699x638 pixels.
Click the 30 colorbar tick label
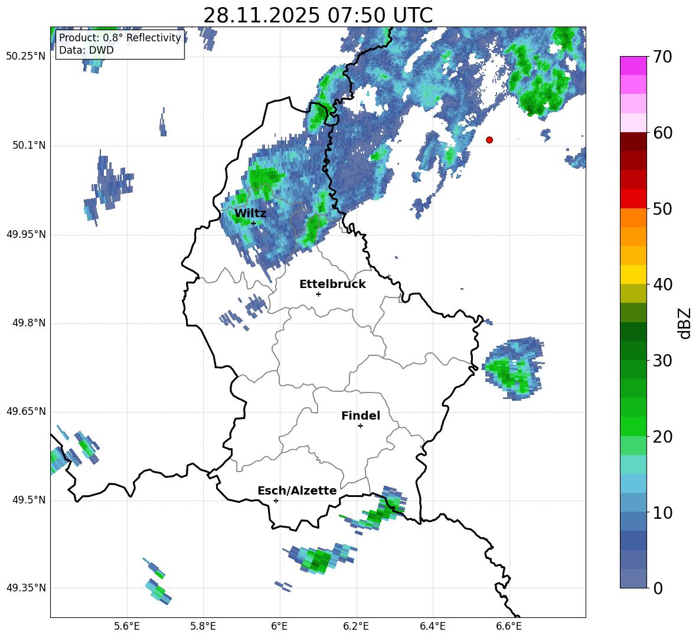pyautogui.click(x=662, y=361)
